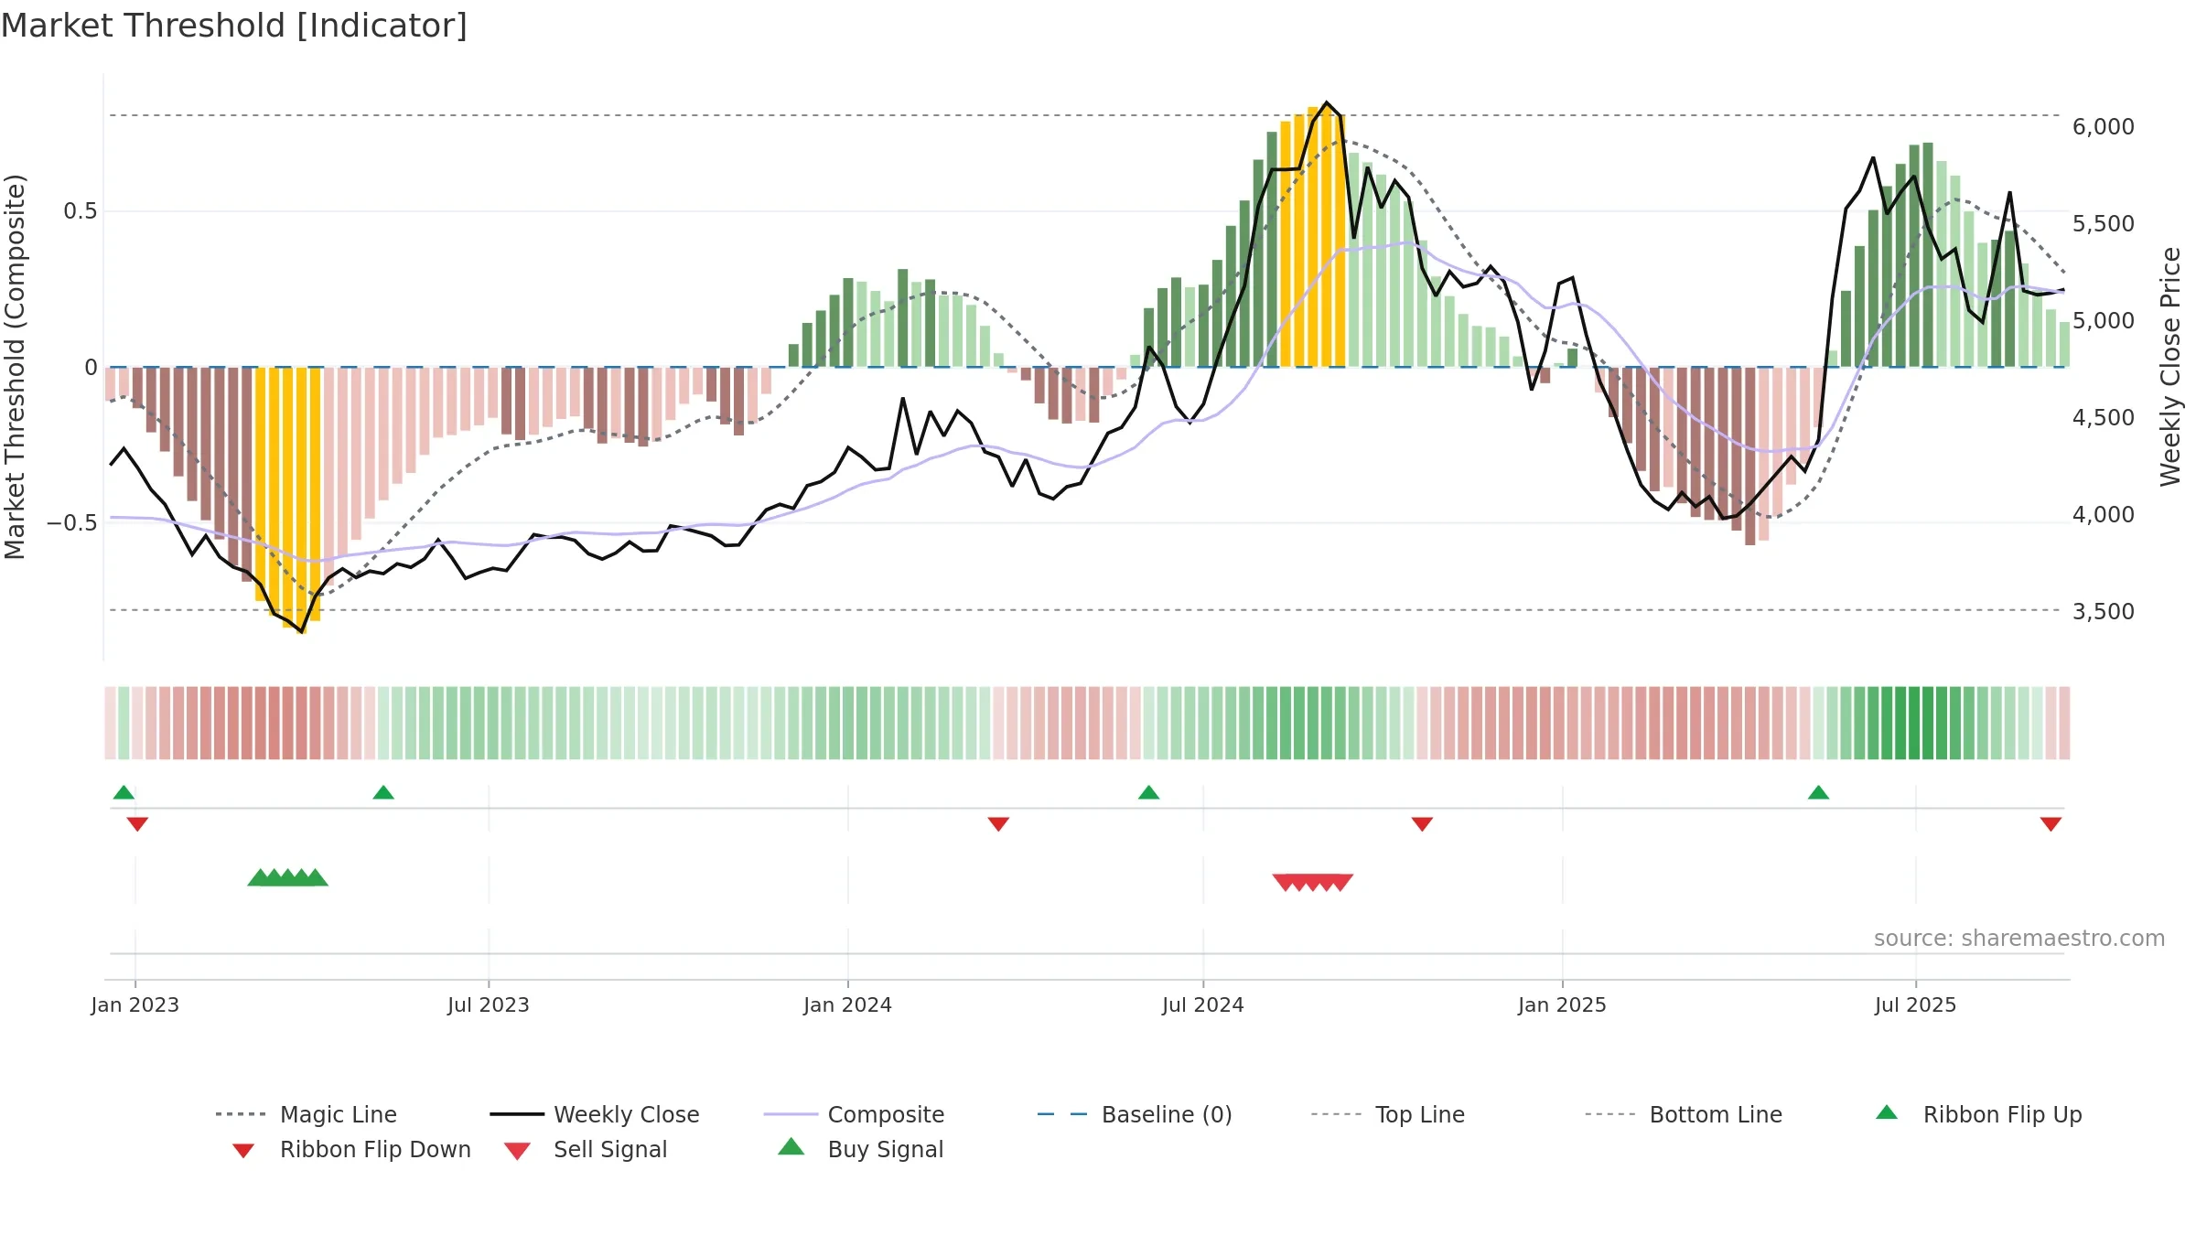2196x1235 pixels.
Task: Click Ribbon Flip Up legend entry
Action: point(1978,1114)
